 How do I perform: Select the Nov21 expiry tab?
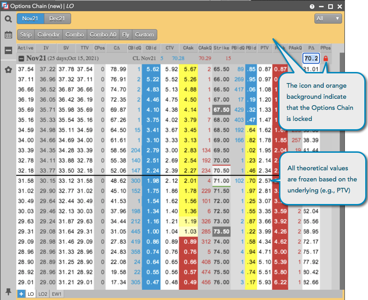30,18
